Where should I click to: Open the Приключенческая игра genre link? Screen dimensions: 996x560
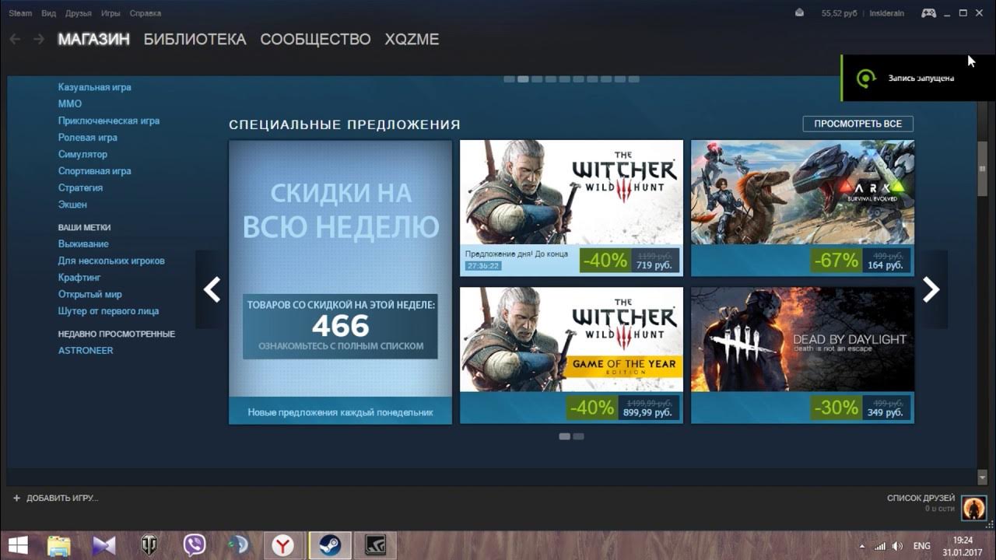(108, 121)
